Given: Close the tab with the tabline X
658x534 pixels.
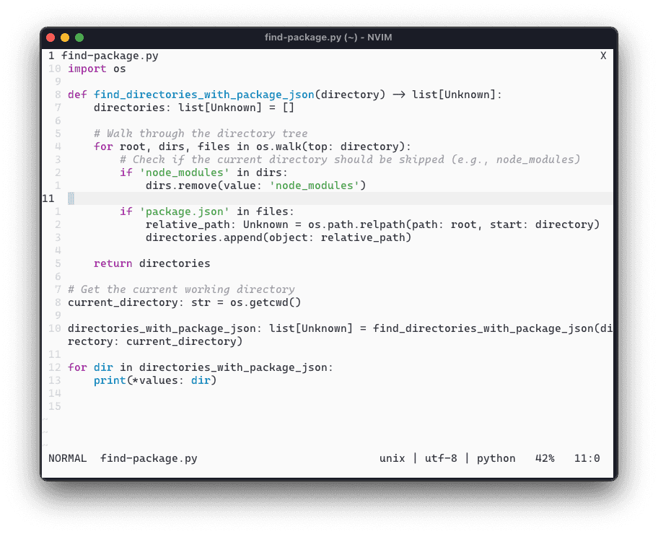Looking at the screenshot, I should (603, 56).
